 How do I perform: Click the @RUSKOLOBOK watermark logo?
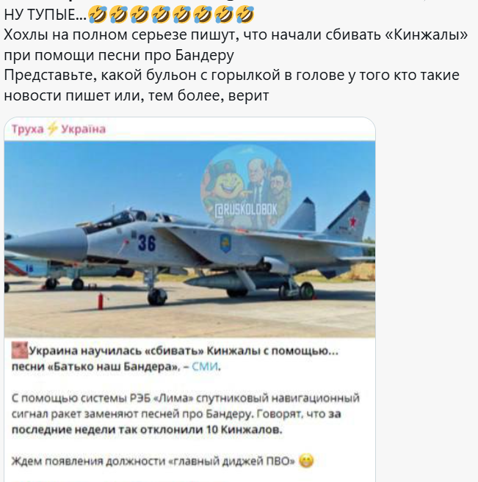246,187
